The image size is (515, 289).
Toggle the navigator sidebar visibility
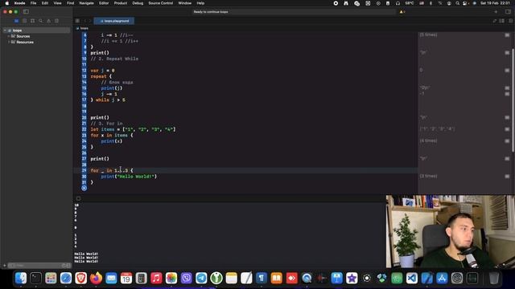pyautogui.click(x=26, y=12)
